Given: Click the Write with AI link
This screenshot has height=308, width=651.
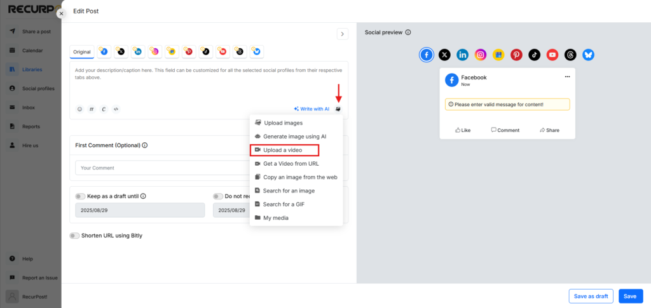Looking at the screenshot, I should pos(312,109).
